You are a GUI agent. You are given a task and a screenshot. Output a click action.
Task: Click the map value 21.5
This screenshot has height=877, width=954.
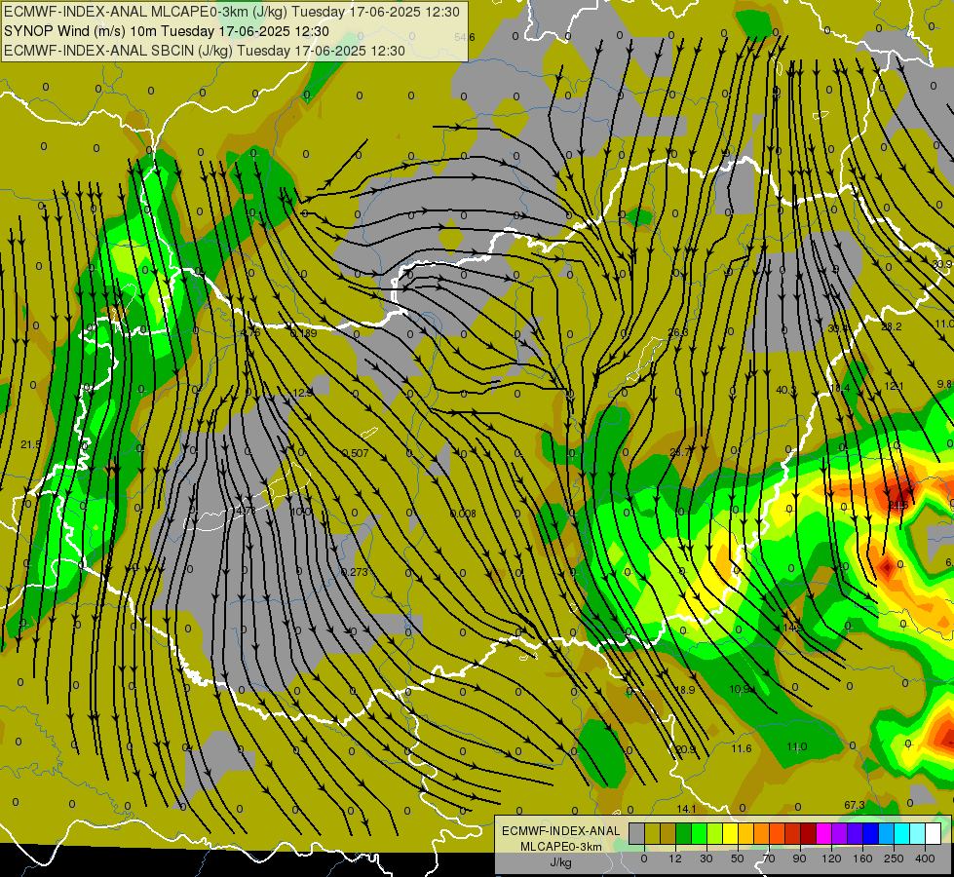pos(30,445)
